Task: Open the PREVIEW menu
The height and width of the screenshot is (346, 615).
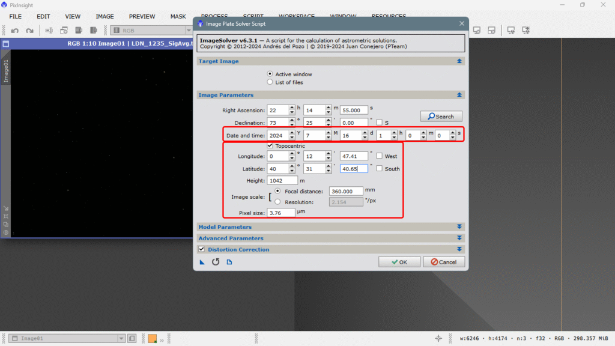Action: (x=142, y=16)
